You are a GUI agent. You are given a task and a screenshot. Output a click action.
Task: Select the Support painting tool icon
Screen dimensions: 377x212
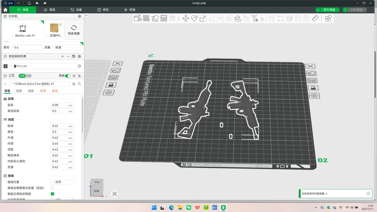coord(238,18)
